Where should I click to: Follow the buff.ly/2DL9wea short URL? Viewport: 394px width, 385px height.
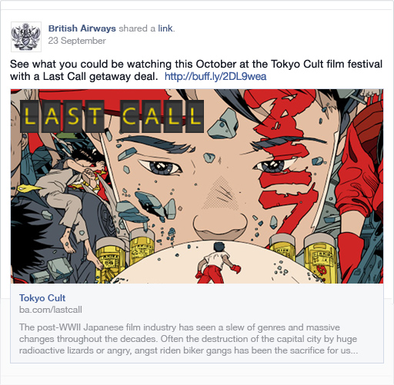pyautogui.click(x=215, y=76)
